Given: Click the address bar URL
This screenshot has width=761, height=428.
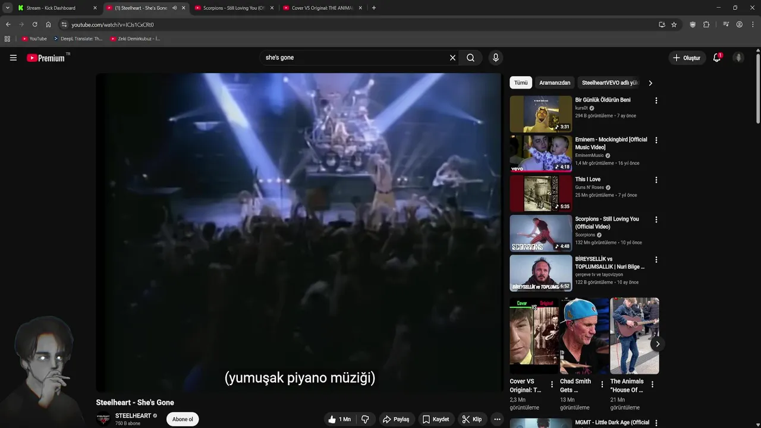Looking at the screenshot, I should (x=112, y=24).
